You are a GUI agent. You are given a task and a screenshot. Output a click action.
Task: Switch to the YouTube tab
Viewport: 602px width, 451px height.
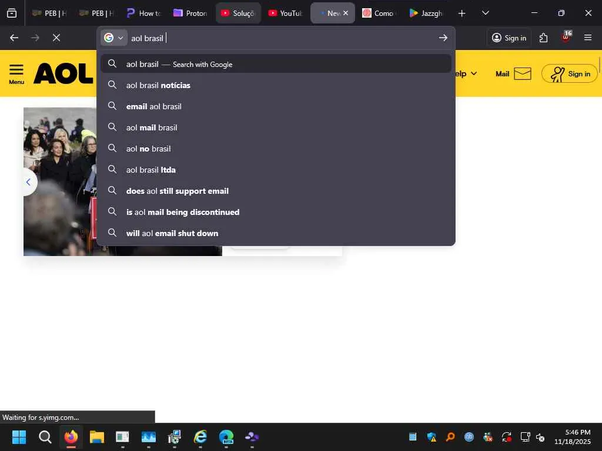285,13
